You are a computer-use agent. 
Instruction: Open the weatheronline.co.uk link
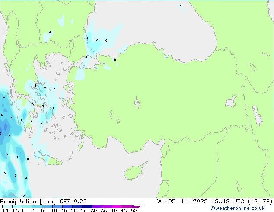pyautogui.click(x=238, y=208)
